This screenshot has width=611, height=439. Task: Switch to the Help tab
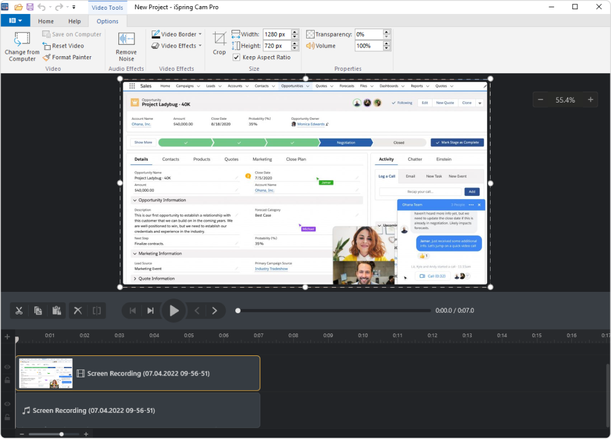(75, 21)
